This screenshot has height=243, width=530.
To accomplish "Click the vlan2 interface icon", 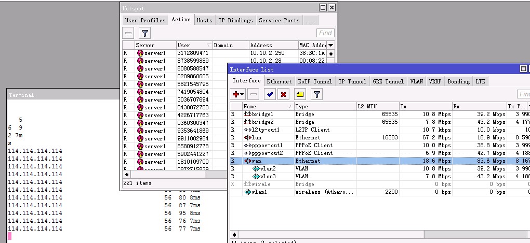I will 256,168.
